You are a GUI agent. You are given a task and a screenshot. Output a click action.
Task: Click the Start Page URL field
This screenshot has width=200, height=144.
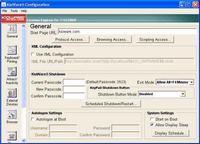[127, 31]
